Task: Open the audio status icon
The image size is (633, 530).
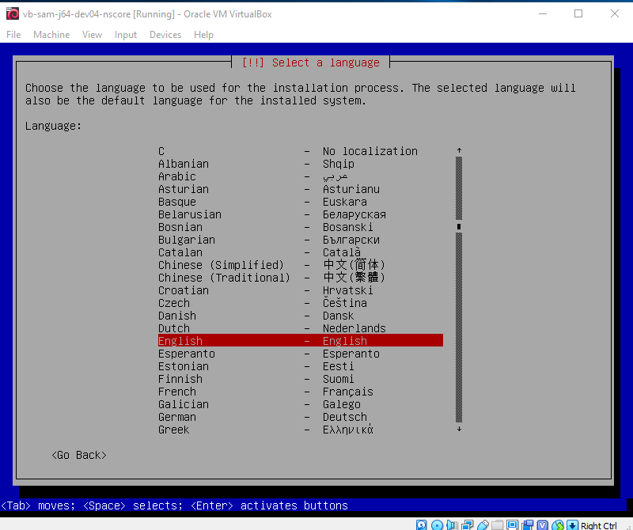Action: point(452,524)
